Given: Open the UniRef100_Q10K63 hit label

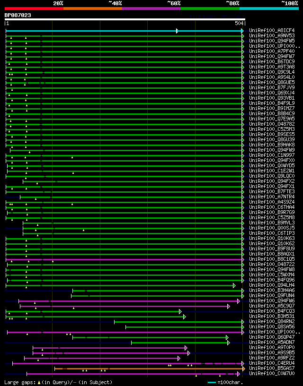Looking at the screenshot, I should click(272, 238).
